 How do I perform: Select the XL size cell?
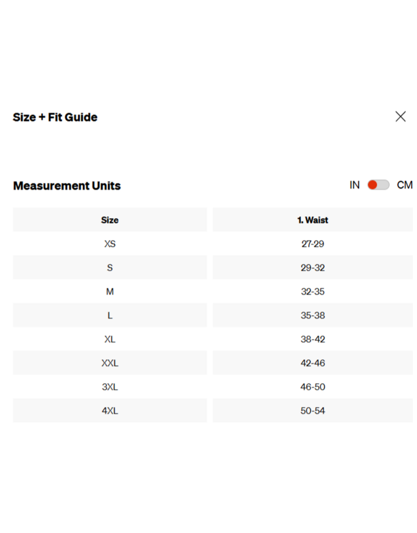click(x=109, y=339)
